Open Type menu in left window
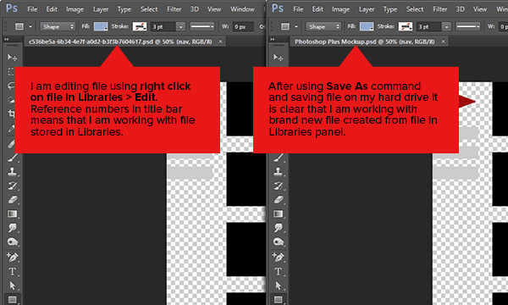 click(124, 9)
